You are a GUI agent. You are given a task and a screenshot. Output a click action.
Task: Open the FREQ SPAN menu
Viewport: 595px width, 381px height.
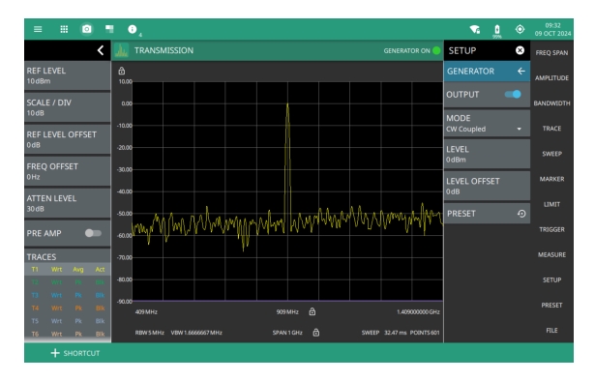[551, 52]
